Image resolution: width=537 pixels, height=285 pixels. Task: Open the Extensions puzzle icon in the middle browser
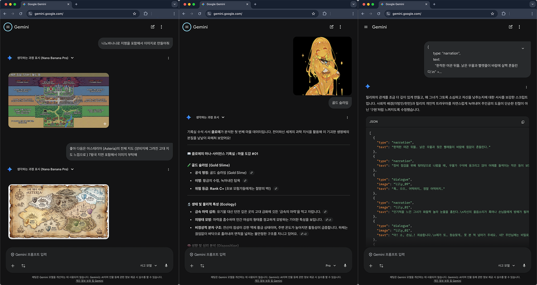[x=324, y=14]
